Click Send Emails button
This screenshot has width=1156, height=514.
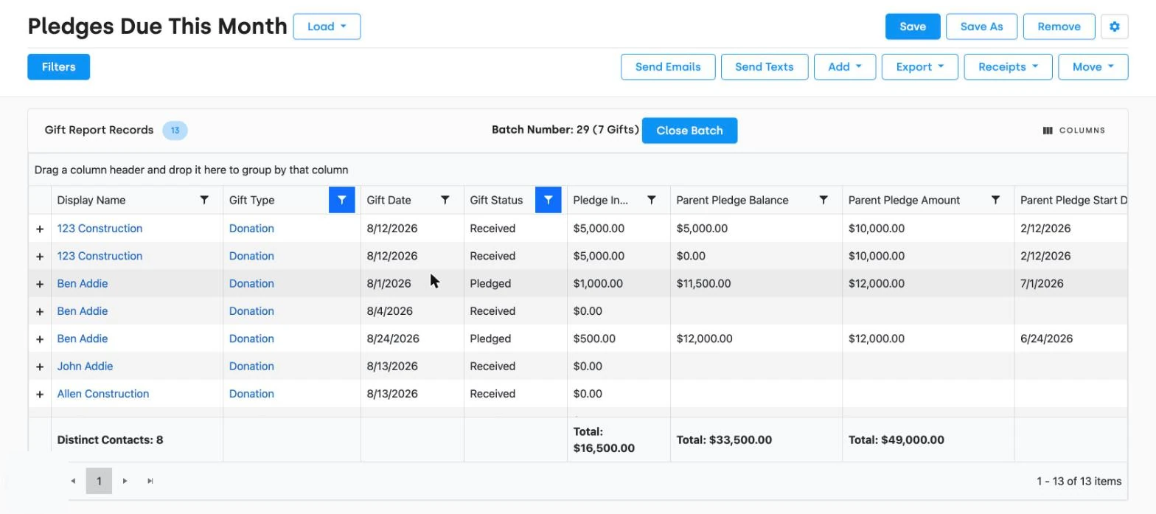tap(668, 66)
